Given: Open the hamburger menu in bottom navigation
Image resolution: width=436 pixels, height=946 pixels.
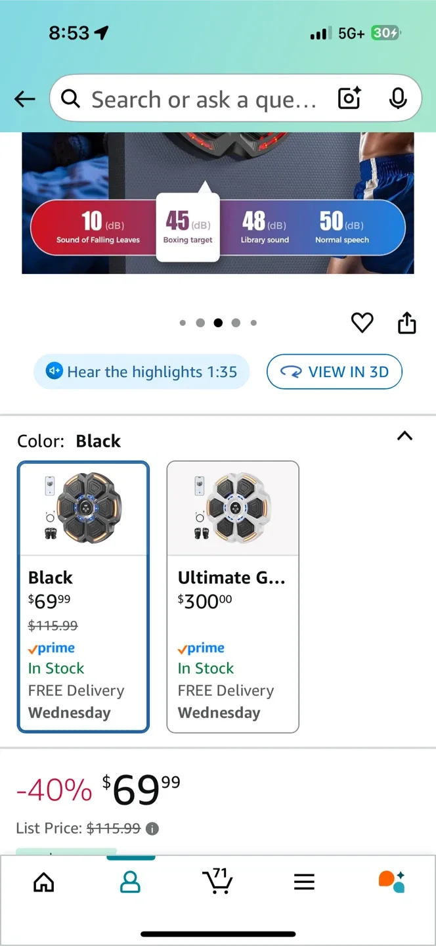Looking at the screenshot, I should click(304, 882).
